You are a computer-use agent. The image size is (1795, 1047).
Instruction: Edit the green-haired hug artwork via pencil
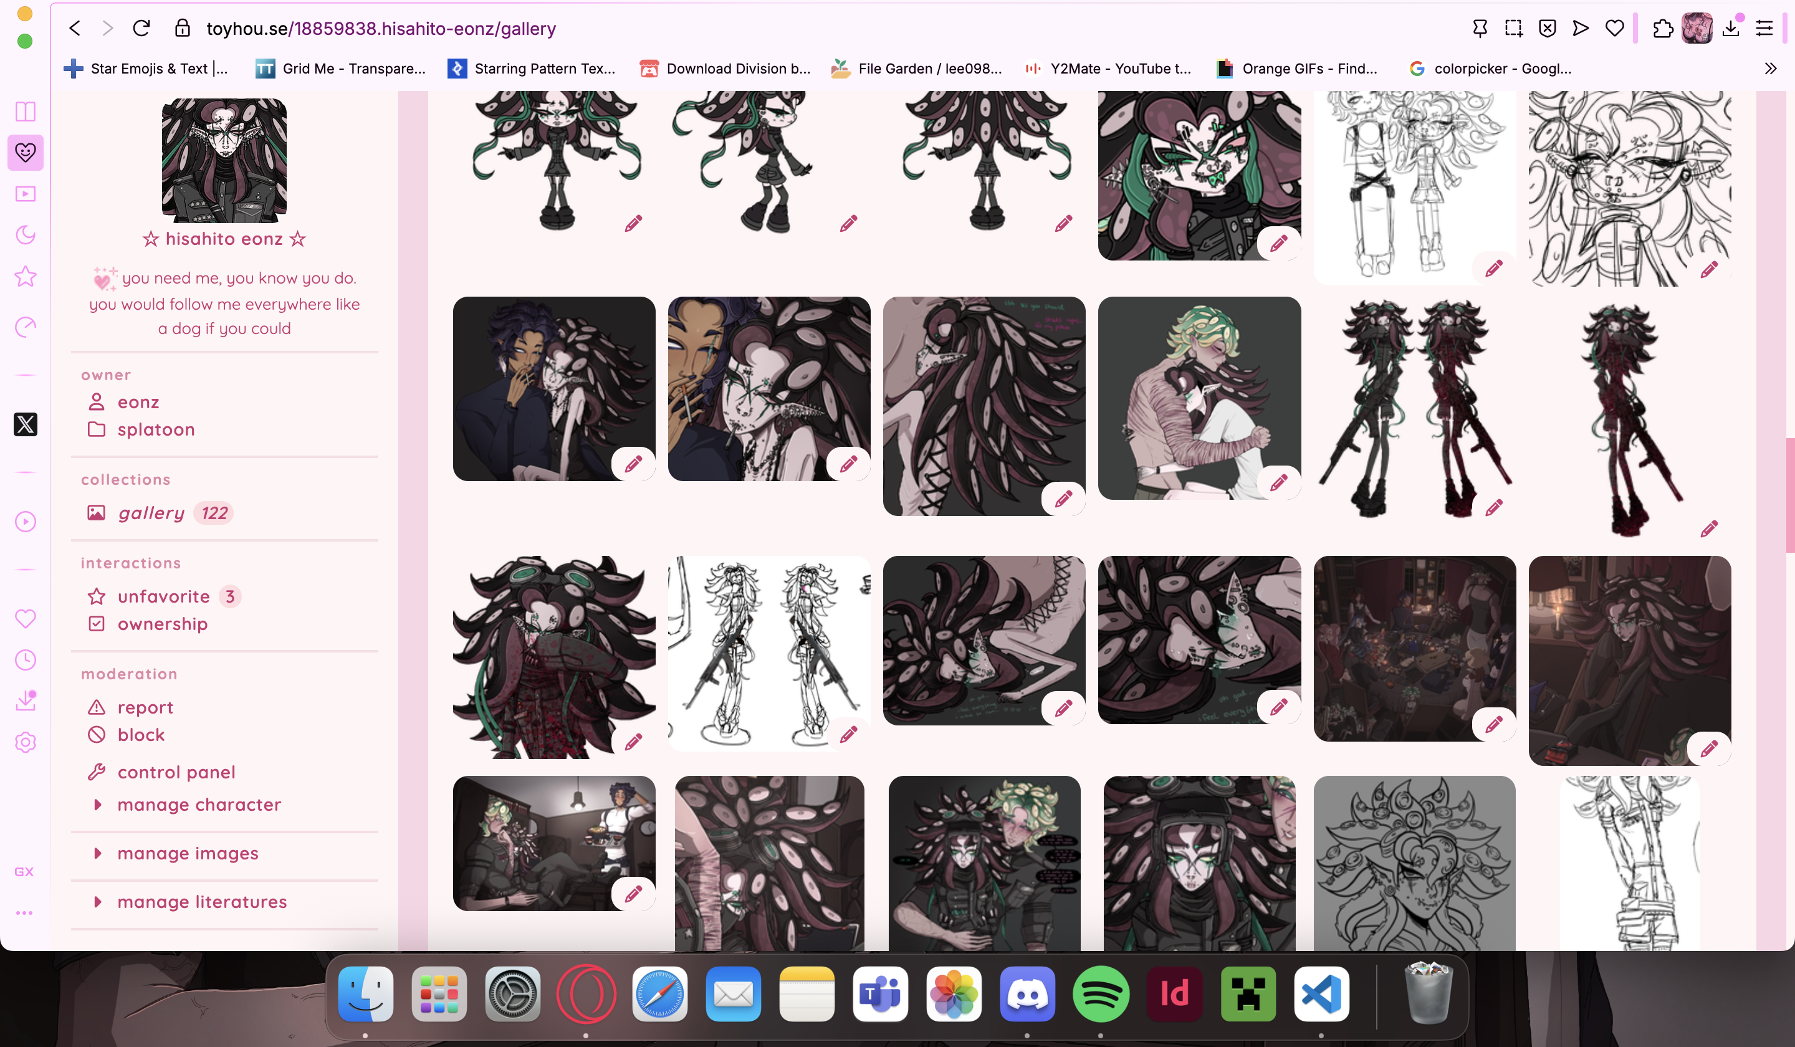click(x=1278, y=483)
